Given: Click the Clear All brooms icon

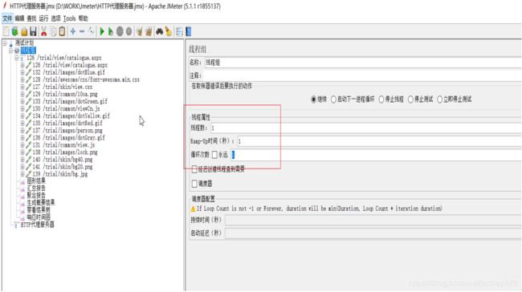Looking at the screenshot, I should [149, 31].
